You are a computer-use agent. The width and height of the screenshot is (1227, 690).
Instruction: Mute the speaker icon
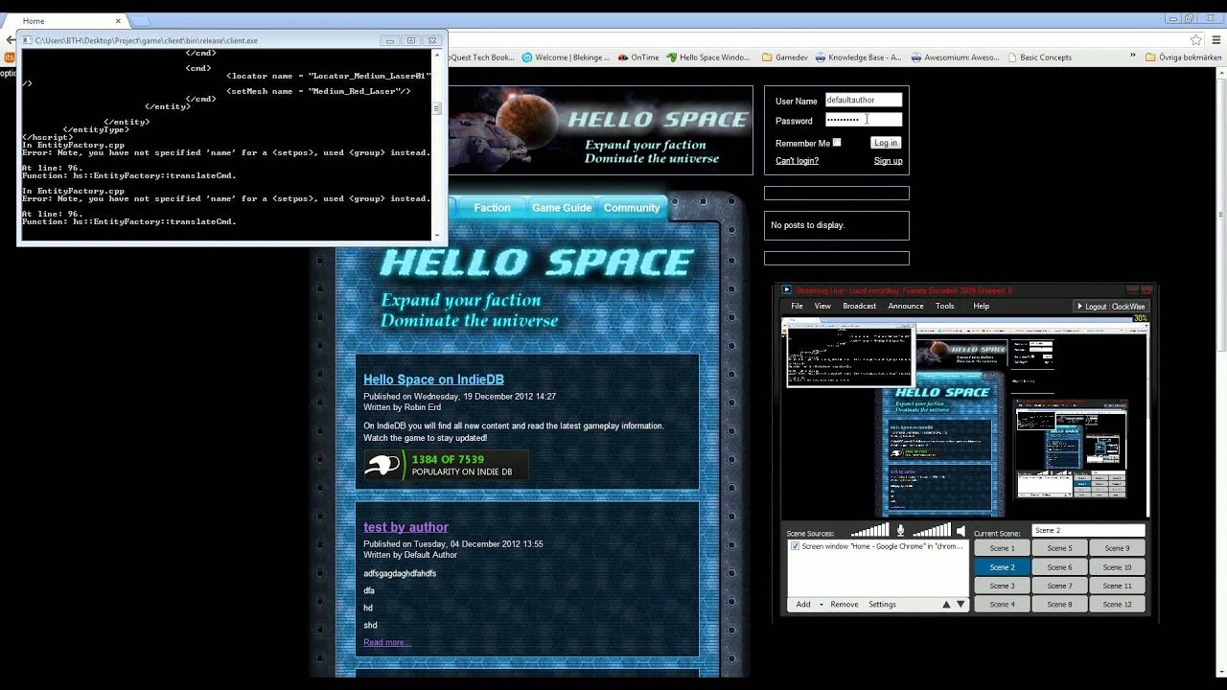pos(961,531)
